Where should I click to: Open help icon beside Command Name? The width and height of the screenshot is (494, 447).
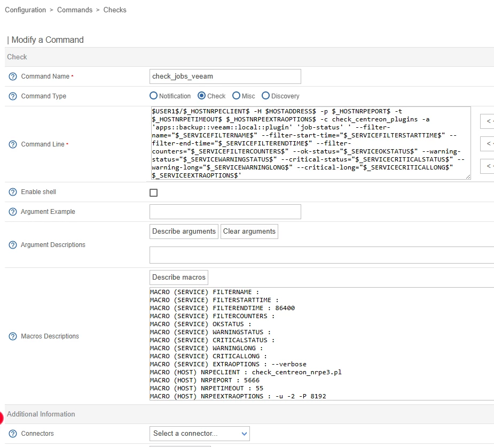tap(13, 76)
